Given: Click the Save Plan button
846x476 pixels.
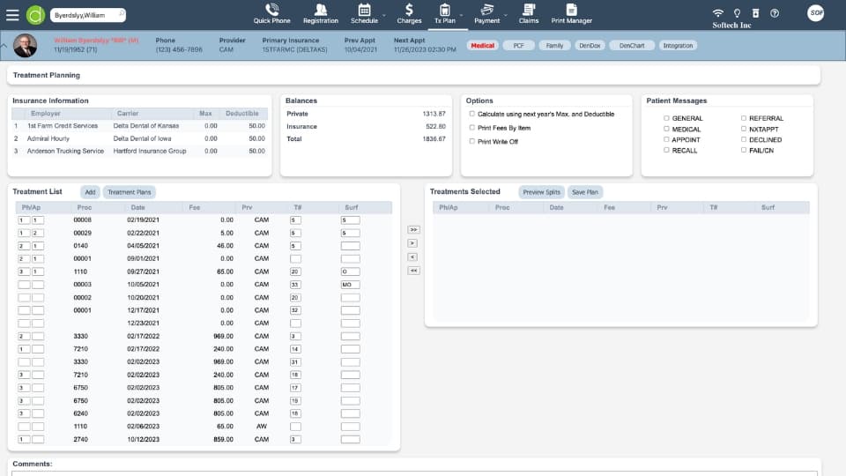Looking at the screenshot, I should [585, 192].
